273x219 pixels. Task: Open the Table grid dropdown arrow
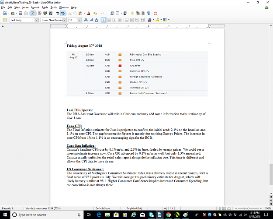coord(121,13)
